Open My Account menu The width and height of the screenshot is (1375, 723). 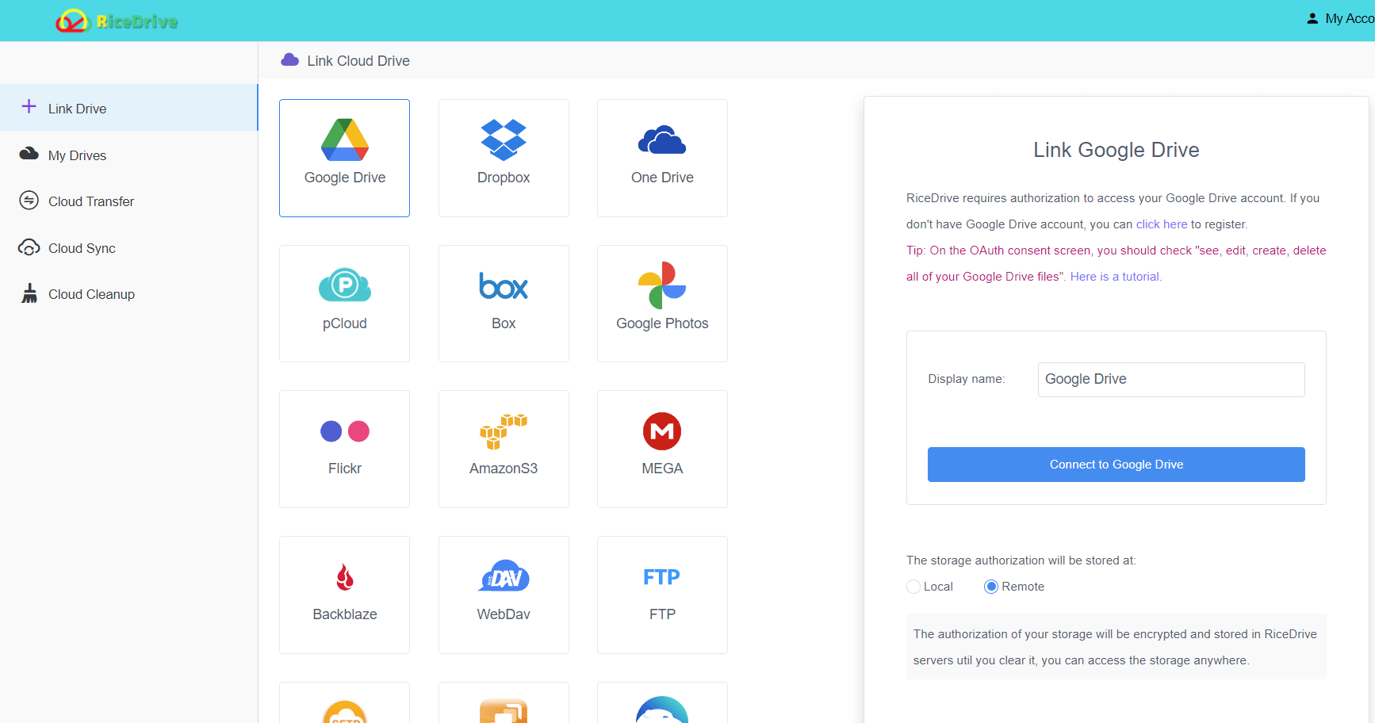pos(1341,18)
